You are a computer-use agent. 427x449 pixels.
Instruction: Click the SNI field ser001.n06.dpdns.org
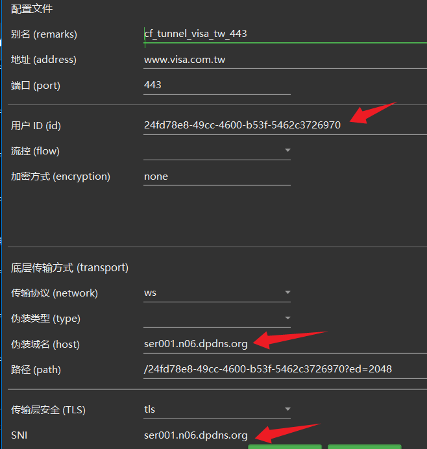coord(285,435)
